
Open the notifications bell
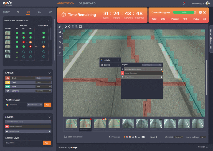tap(184, 3)
